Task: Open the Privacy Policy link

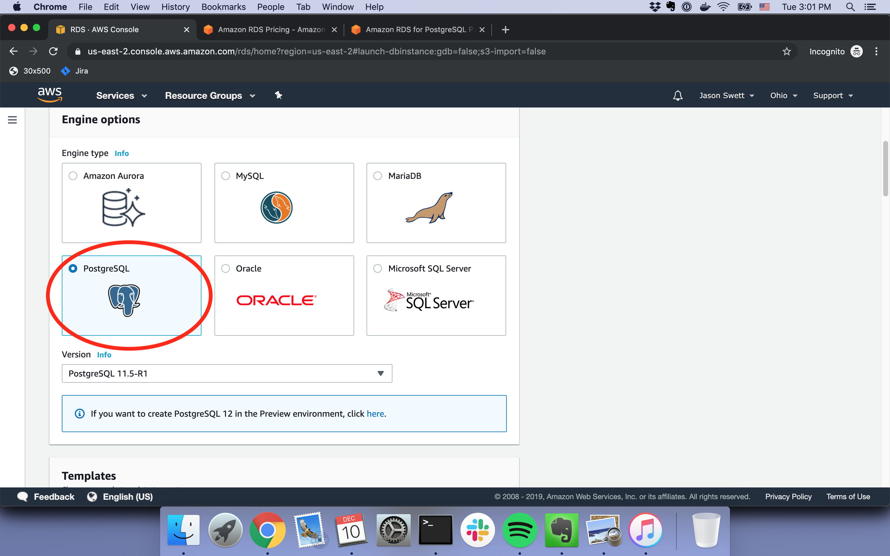Action: [789, 496]
